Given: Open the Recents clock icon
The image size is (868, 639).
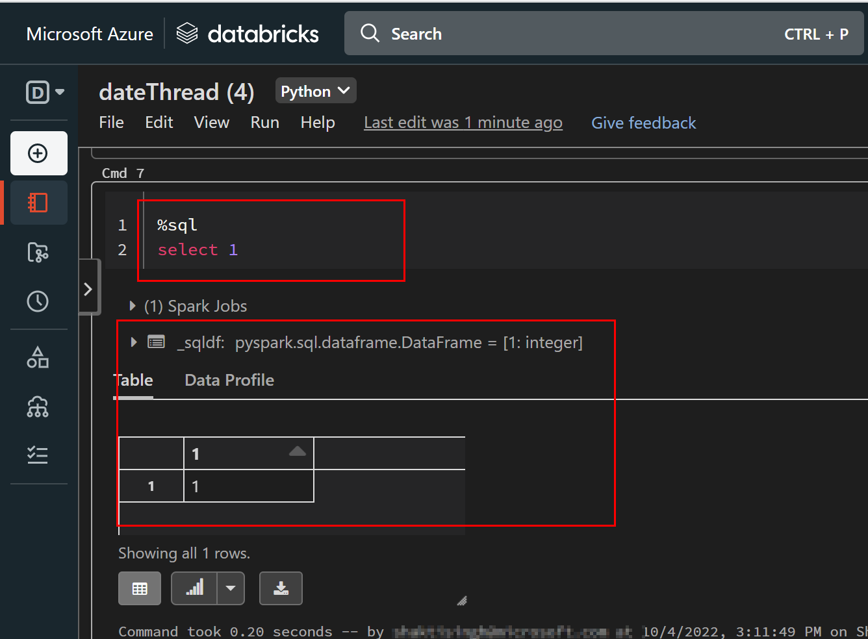Looking at the screenshot, I should coord(38,301).
